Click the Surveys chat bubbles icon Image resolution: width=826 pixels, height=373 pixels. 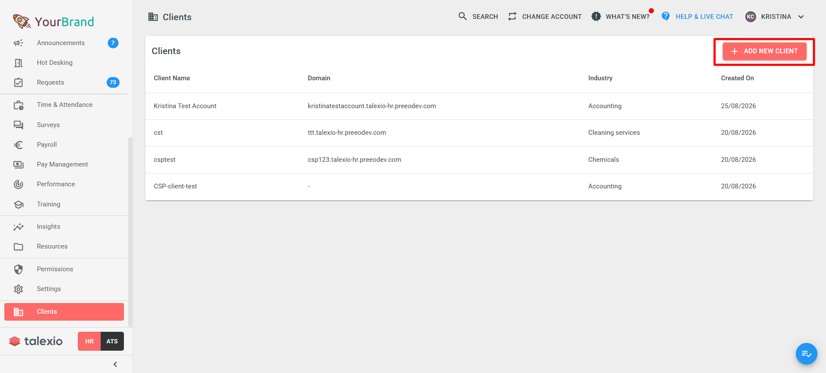18,125
